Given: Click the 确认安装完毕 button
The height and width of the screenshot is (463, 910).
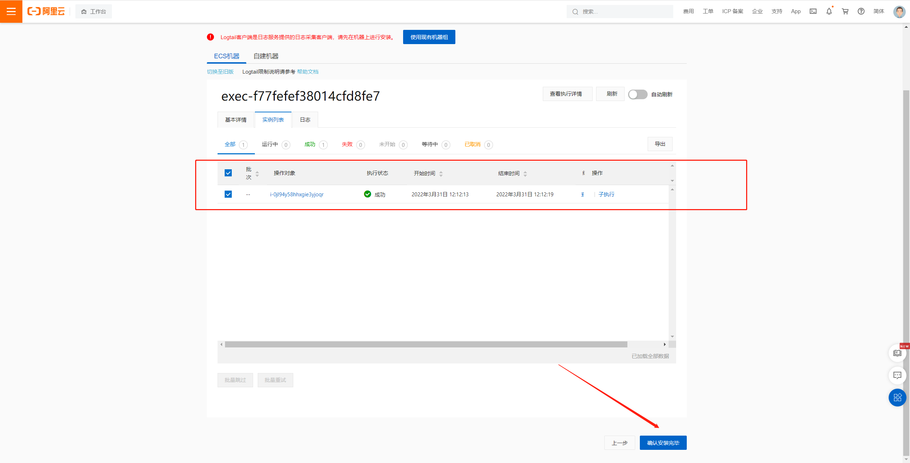Looking at the screenshot, I should pos(663,443).
